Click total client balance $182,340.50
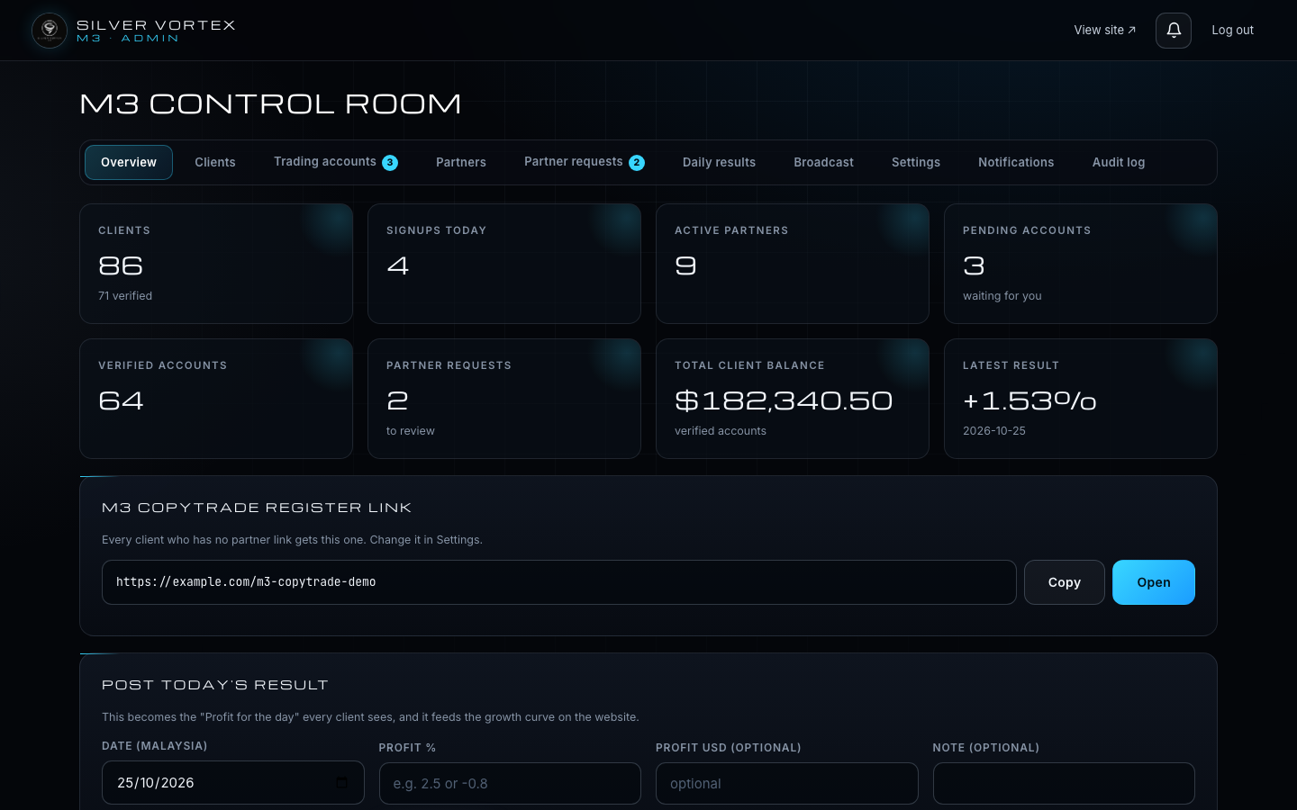 (784, 401)
